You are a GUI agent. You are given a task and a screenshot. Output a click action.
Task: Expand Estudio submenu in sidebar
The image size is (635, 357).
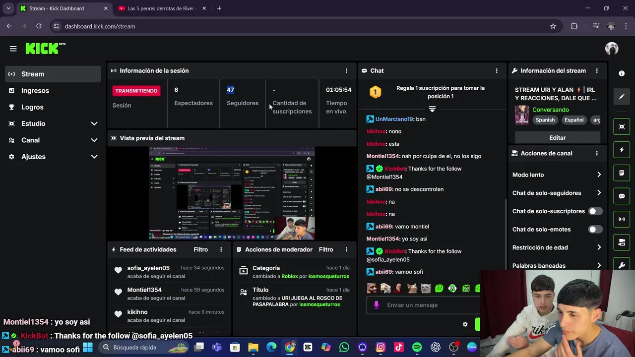click(x=94, y=124)
